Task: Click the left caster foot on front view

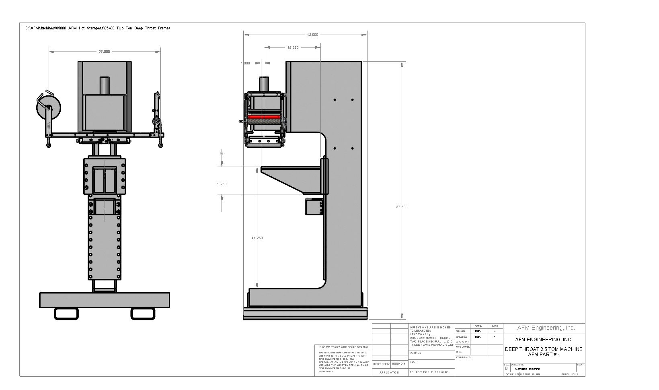Action: 66,314
